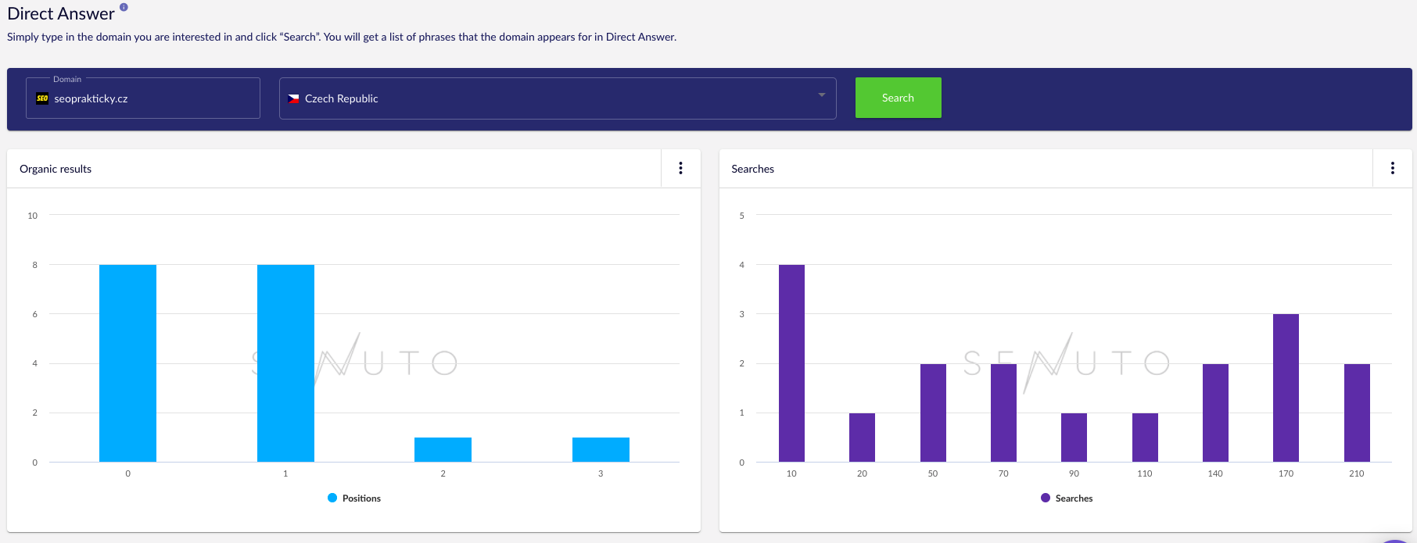Click the Direct Answer page heading

pyautogui.click(x=61, y=13)
